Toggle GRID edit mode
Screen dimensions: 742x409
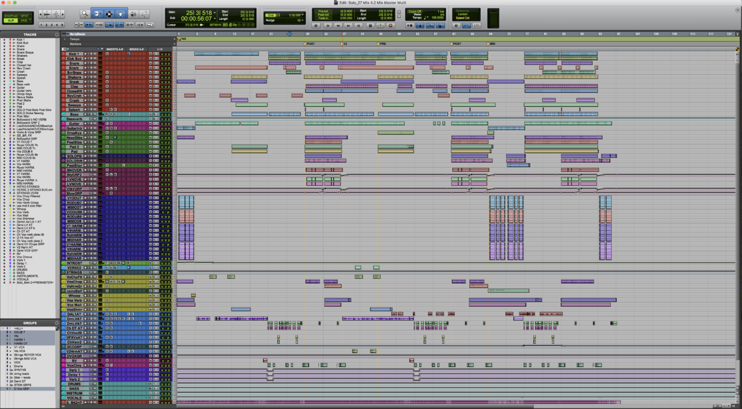point(24,21)
